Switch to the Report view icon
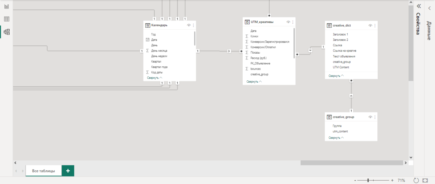Screen dimensions: 435x184 pyautogui.click(x=6, y=6)
